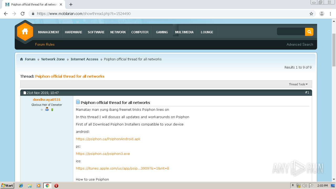Click the padlock site info icon
Image resolution: width=336 pixels, height=189 pixels.
[33, 14]
